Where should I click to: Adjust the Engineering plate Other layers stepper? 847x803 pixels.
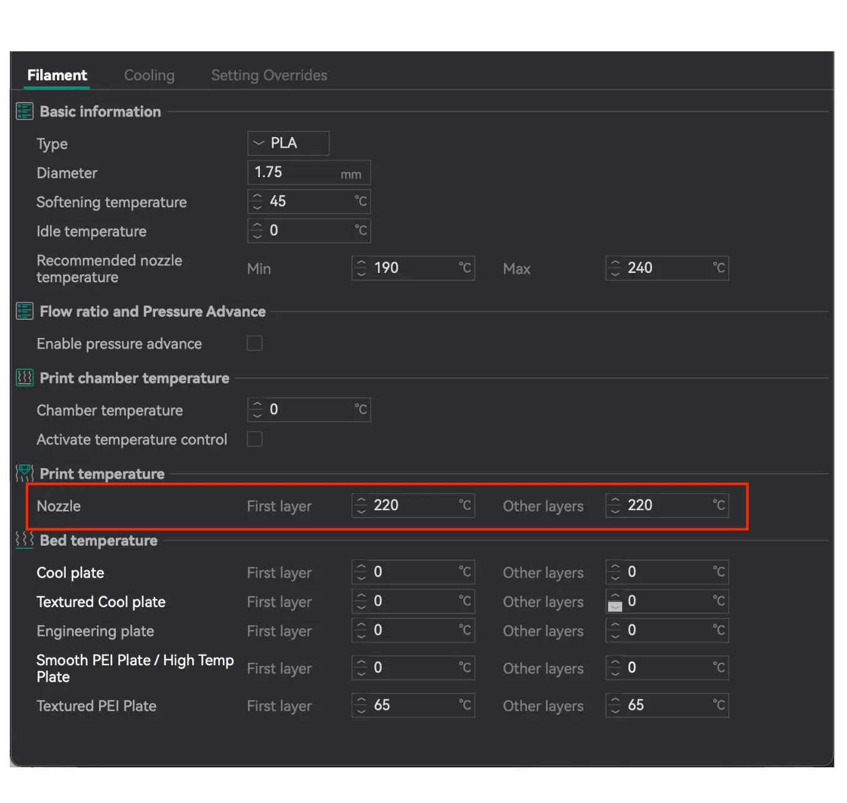tap(615, 630)
